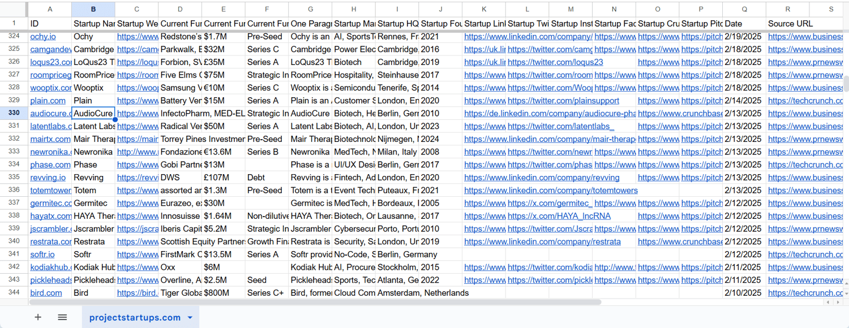This screenshot has height=328, width=849.
Task: Open the twitter.com/loqus23 link
Action: [x=555, y=62]
